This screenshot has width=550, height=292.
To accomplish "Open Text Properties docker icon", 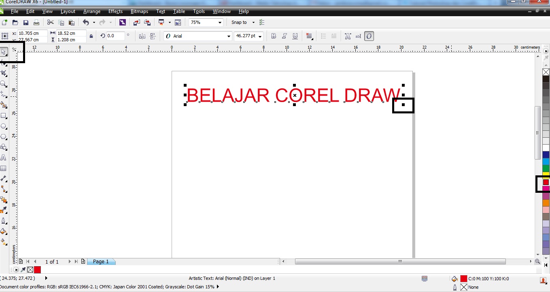I will [348, 36].
